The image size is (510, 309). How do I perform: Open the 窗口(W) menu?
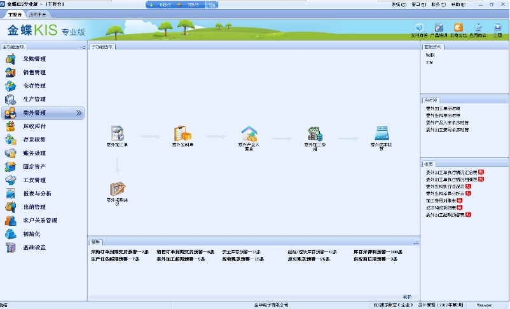(418, 4)
